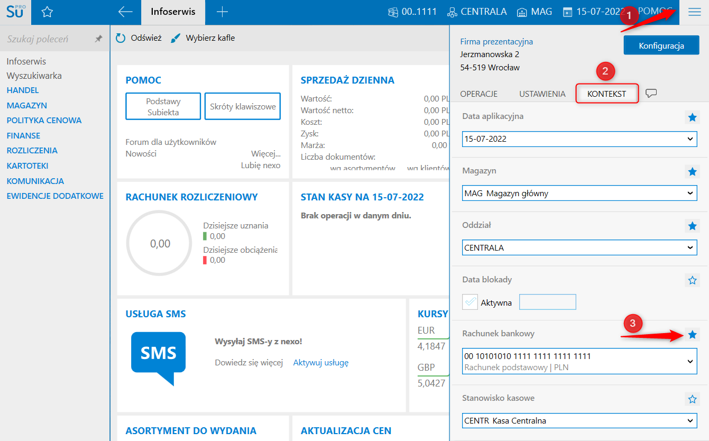Click the STAN KASY NA 15-07-2022 heading
The height and width of the screenshot is (441, 709).
362,197
